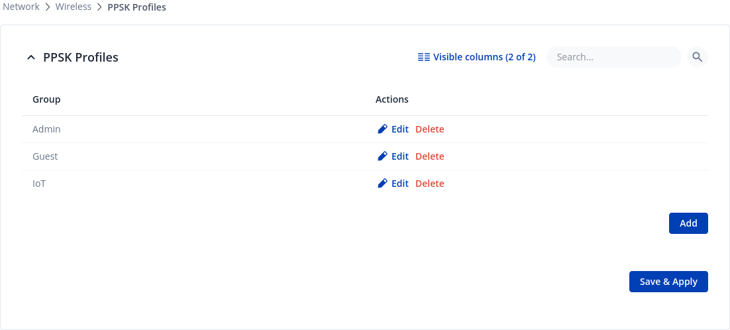Go to Wireless breadcrumb
This screenshot has width=730, height=330.
tap(74, 7)
